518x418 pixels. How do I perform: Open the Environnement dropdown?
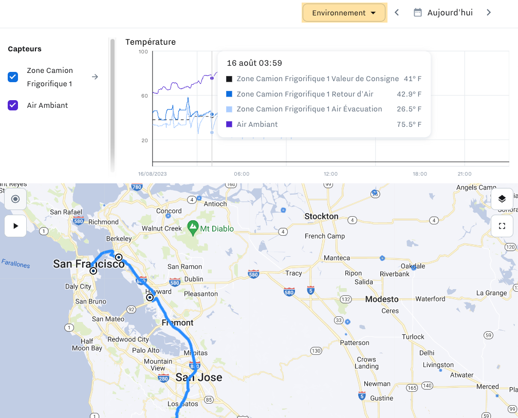[x=344, y=13]
